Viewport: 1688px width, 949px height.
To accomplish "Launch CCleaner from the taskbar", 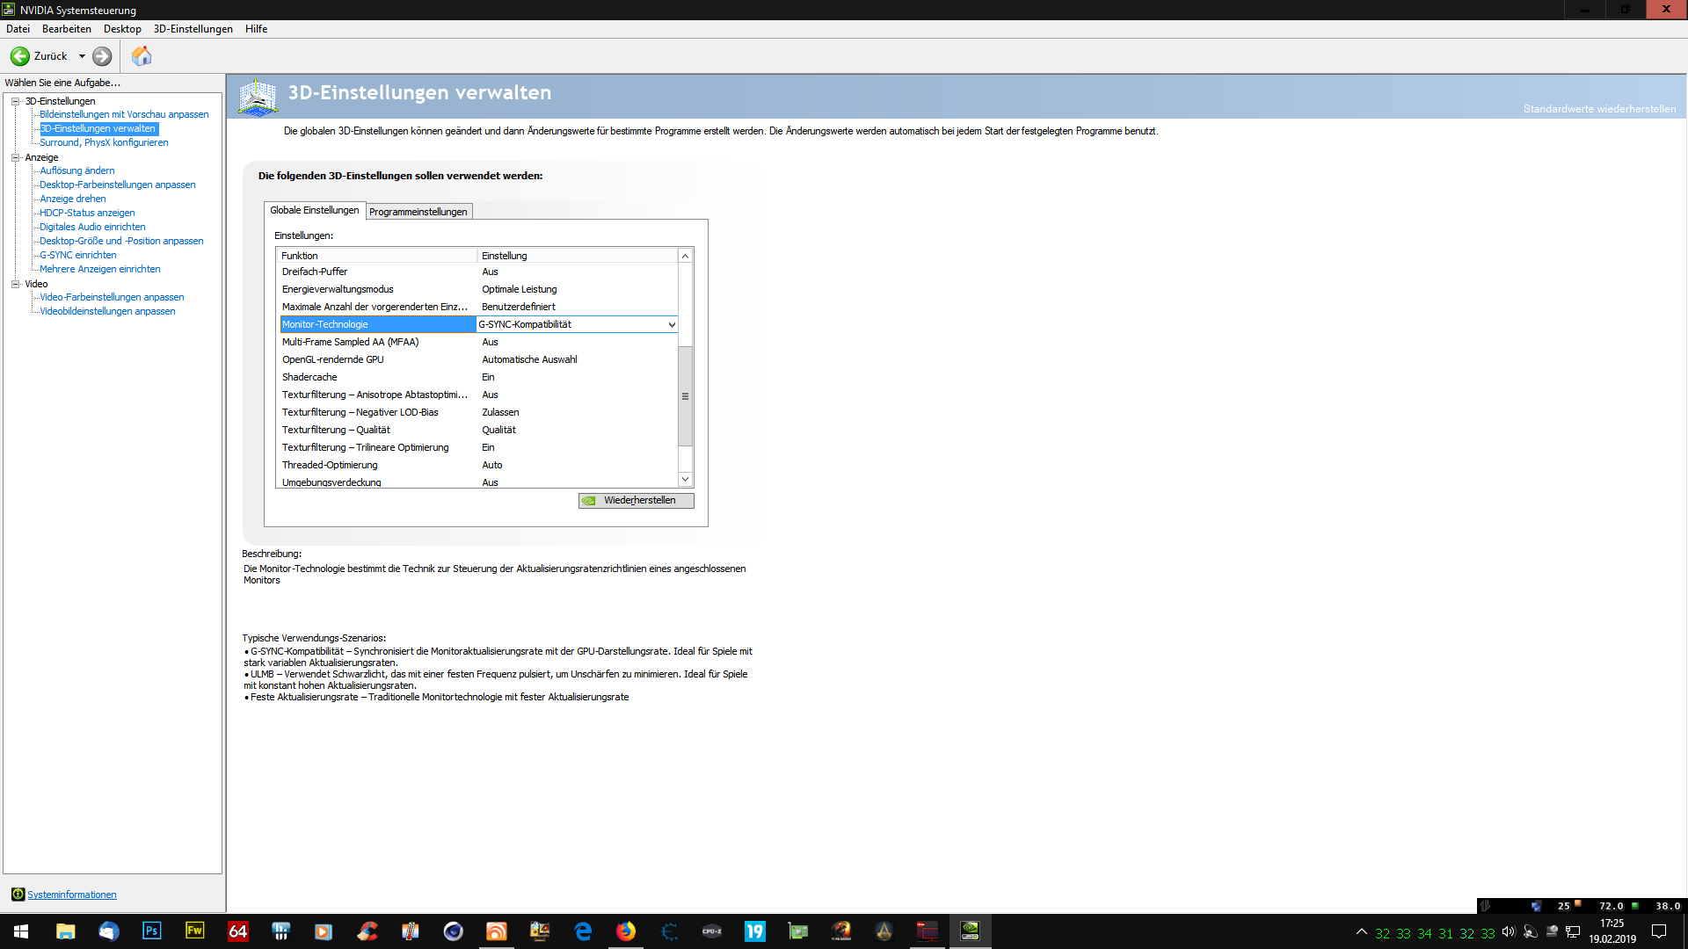I will coord(367,931).
